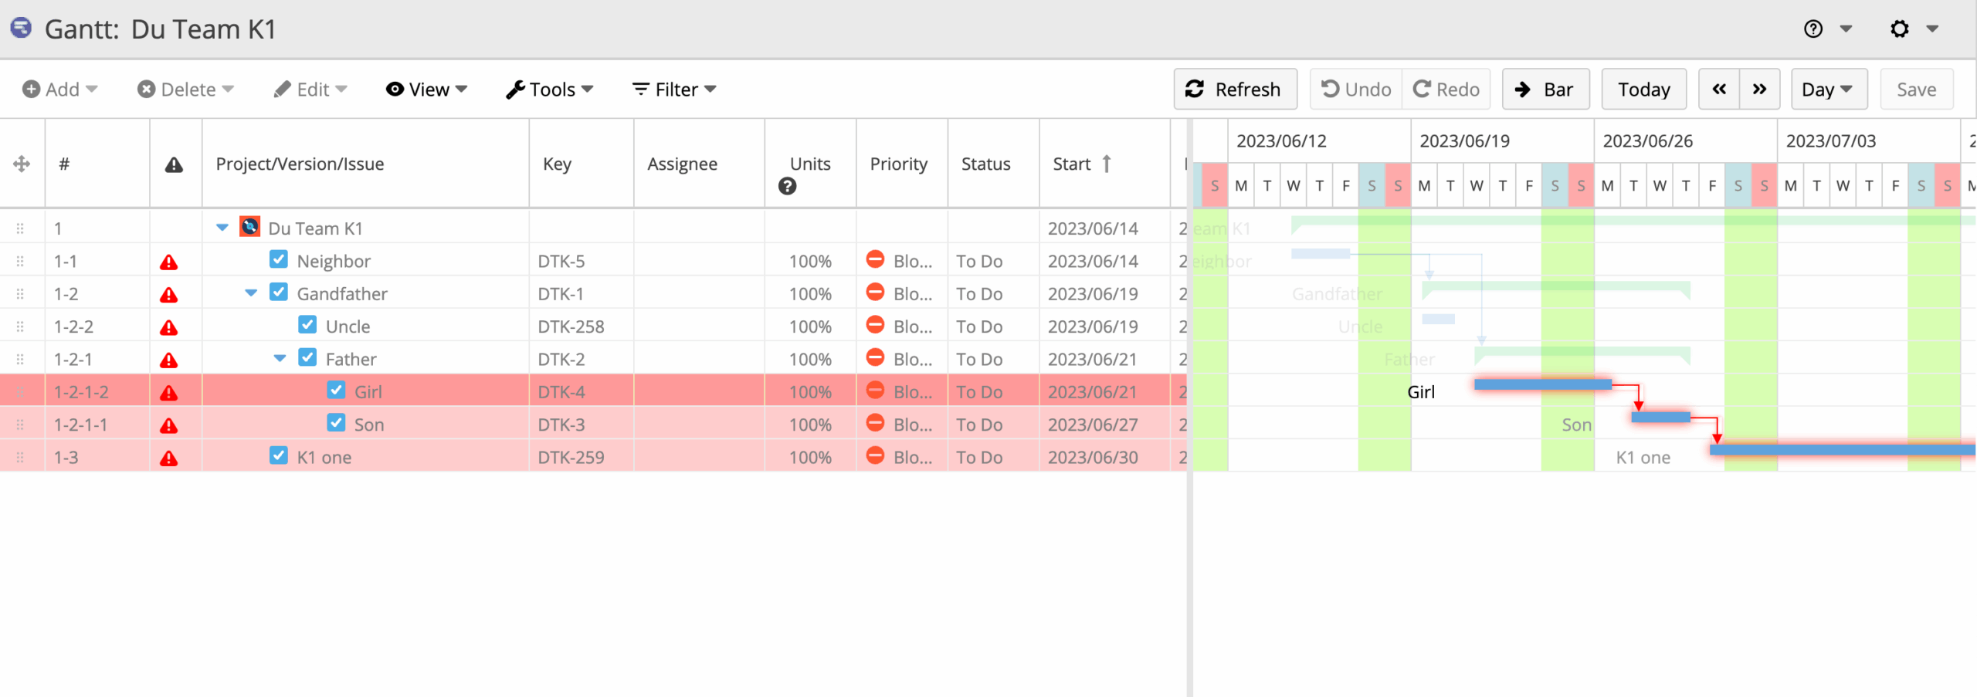Collapse the Gandfather tree node
This screenshot has width=1977, height=697.
(251, 293)
